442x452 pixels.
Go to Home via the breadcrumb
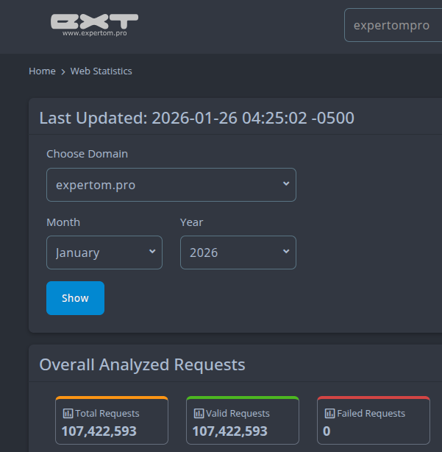click(x=42, y=71)
